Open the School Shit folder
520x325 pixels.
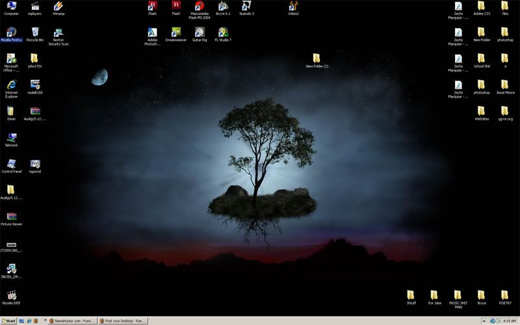pos(482,60)
